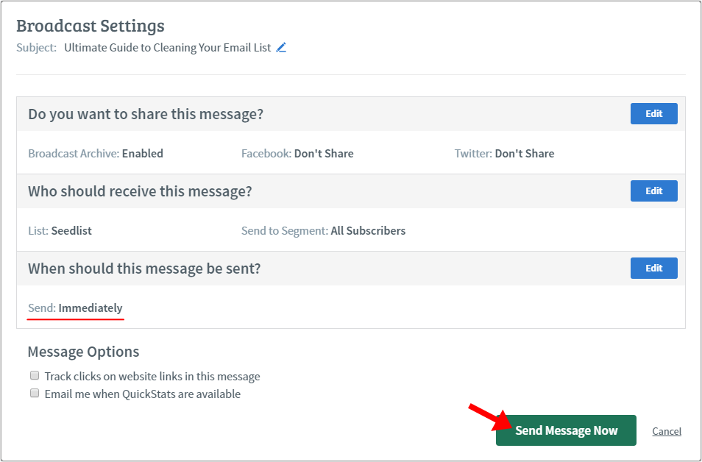Click the Broadcast Settings heading
The height and width of the screenshot is (462, 702).
coord(91,26)
